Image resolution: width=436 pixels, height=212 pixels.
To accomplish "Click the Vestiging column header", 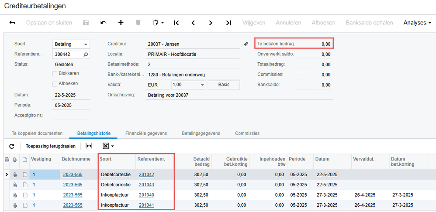I will [45, 162].
